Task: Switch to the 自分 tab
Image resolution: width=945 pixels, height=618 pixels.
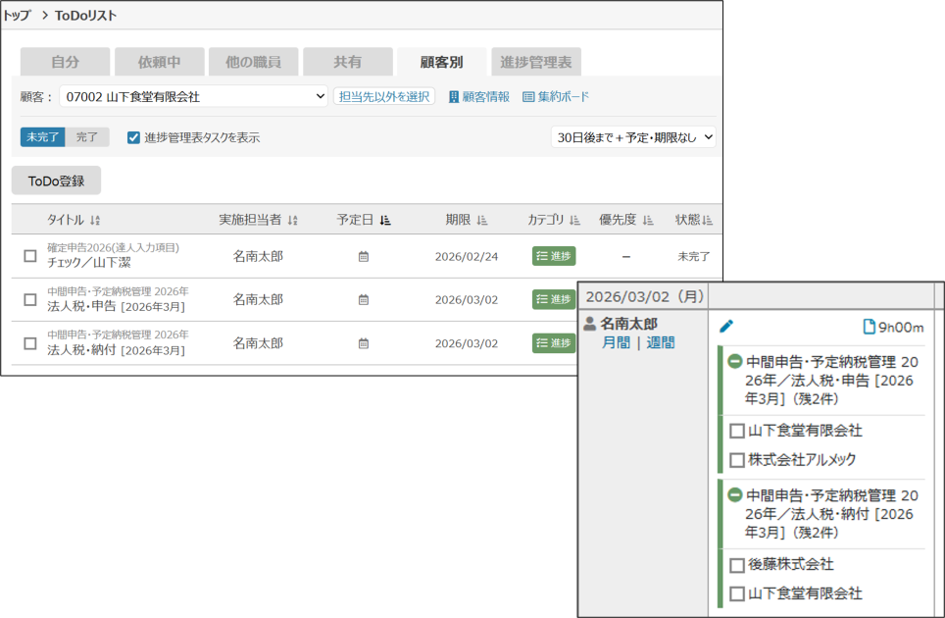Action: tap(65, 62)
